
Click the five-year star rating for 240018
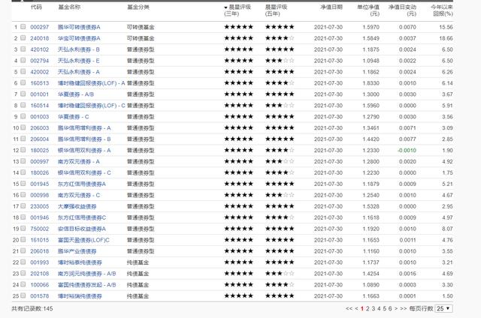point(280,38)
